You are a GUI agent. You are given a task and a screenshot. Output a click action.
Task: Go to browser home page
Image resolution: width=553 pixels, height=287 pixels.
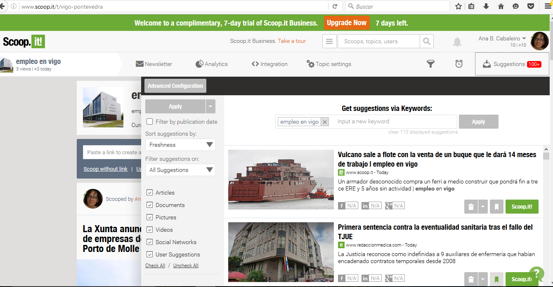[x=501, y=6]
